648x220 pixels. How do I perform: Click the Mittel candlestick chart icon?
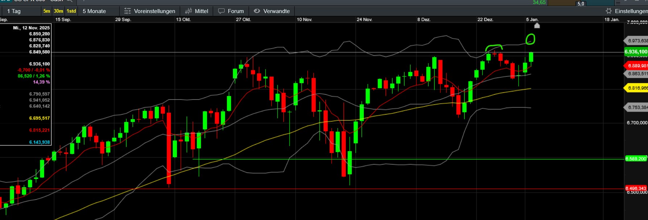tap(188, 11)
